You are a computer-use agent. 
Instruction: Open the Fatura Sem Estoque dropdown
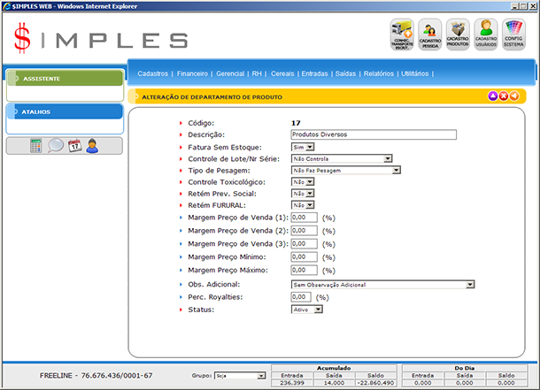pos(302,147)
